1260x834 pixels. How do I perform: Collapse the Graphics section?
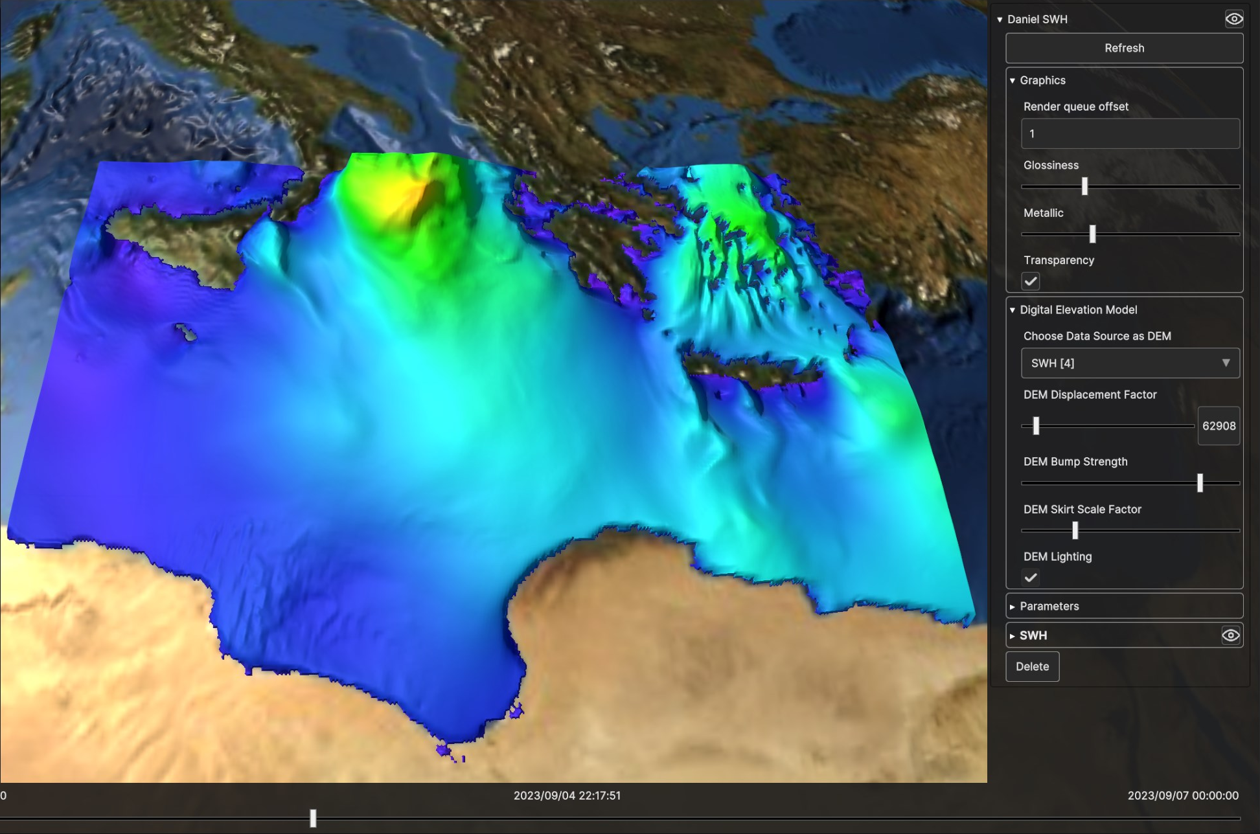(x=1013, y=80)
